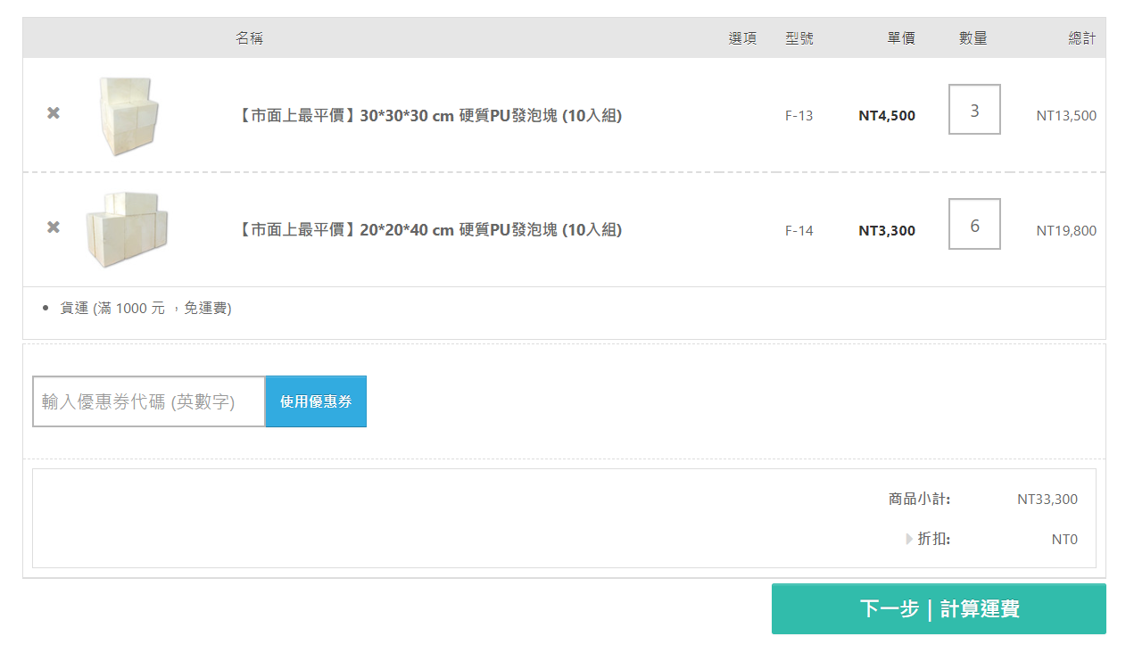Click the 數量 column header
The image size is (1134, 661).
coord(973,38)
